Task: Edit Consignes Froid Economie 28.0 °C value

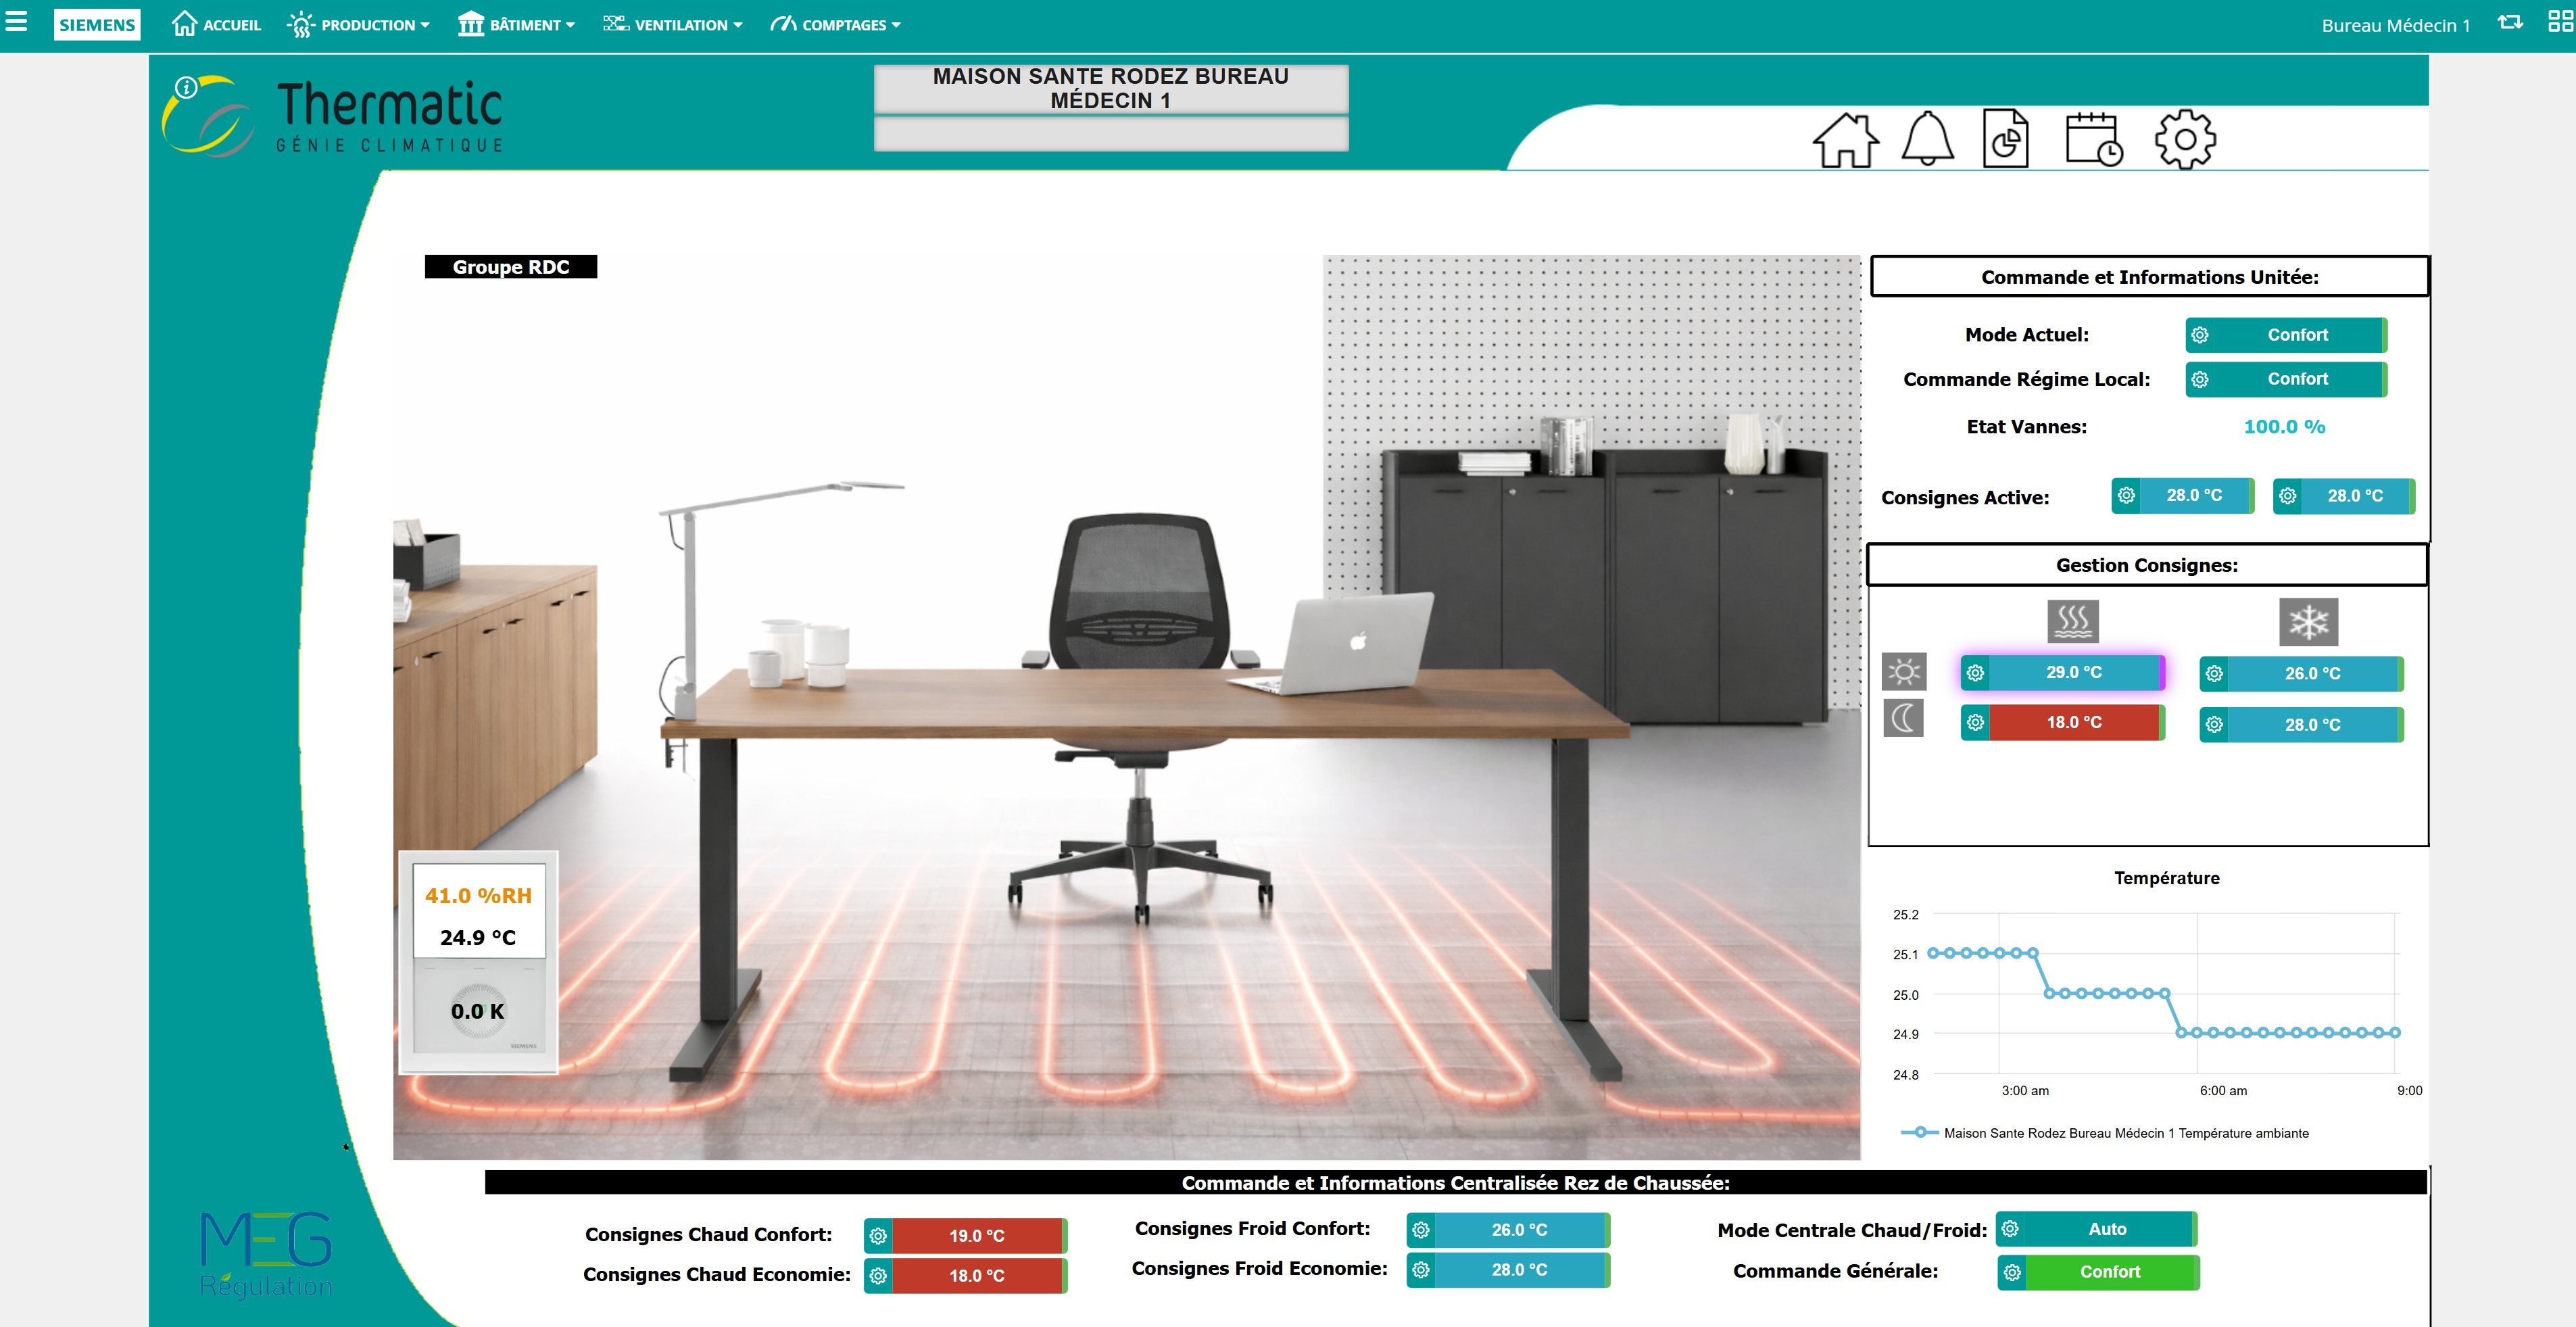Action: [1520, 1270]
